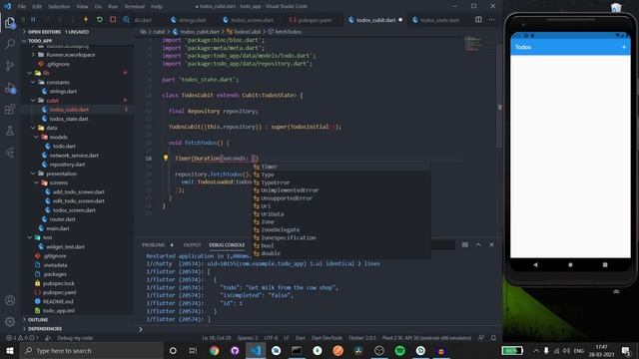This screenshot has width=639, height=359.
Task: Open the File menu
Action: [22, 7]
